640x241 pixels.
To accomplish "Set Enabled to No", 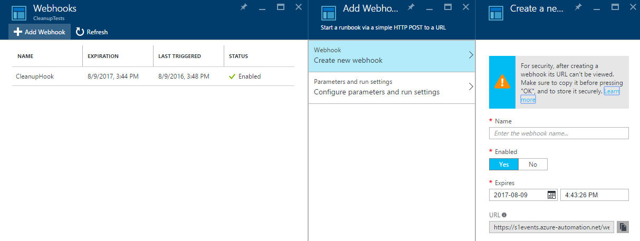I will pyautogui.click(x=533, y=164).
